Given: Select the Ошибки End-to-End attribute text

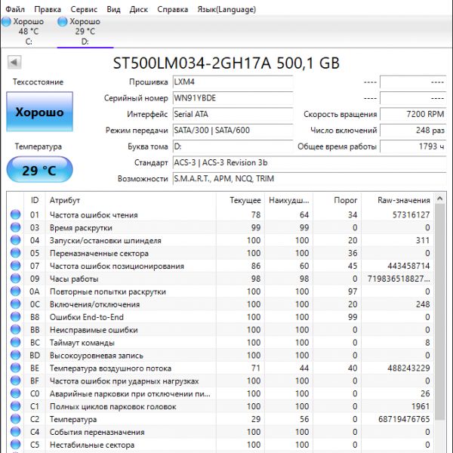Looking at the screenshot, I should [x=87, y=317].
